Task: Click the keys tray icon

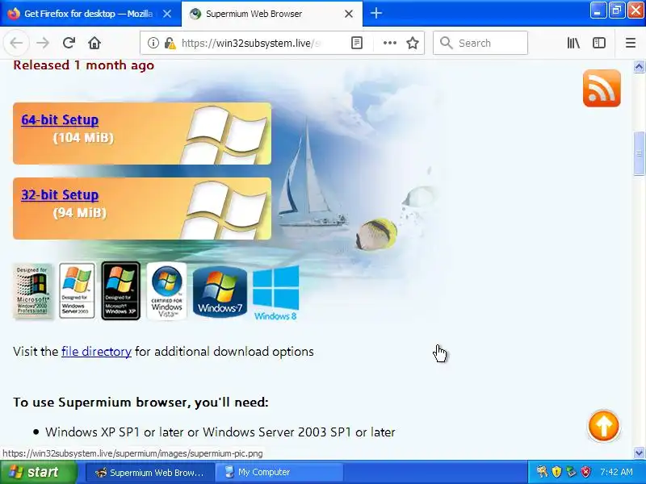Action: tap(542, 472)
